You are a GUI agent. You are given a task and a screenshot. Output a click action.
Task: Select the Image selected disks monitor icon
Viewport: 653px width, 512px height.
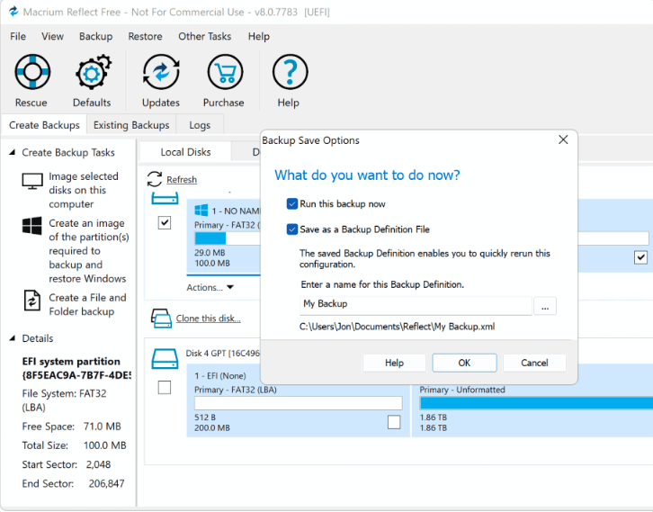click(32, 181)
